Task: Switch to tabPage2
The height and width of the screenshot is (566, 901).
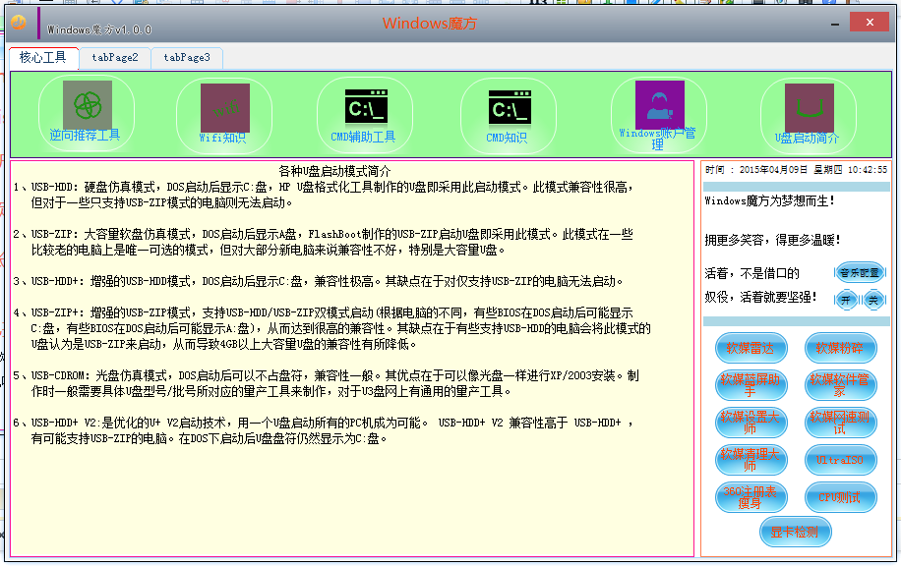Action: tap(115, 58)
